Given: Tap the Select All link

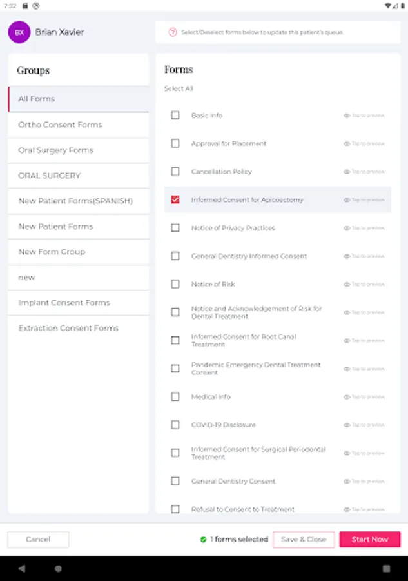Looking at the screenshot, I should (179, 88).
